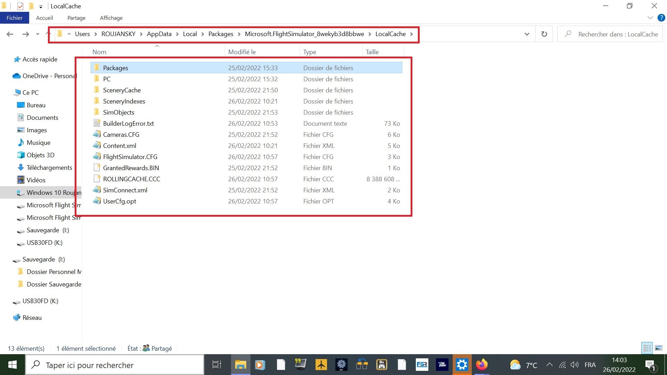This screenshot has width=667, height=375.
Task: Open the Windows Start menu
Action: 13,365
